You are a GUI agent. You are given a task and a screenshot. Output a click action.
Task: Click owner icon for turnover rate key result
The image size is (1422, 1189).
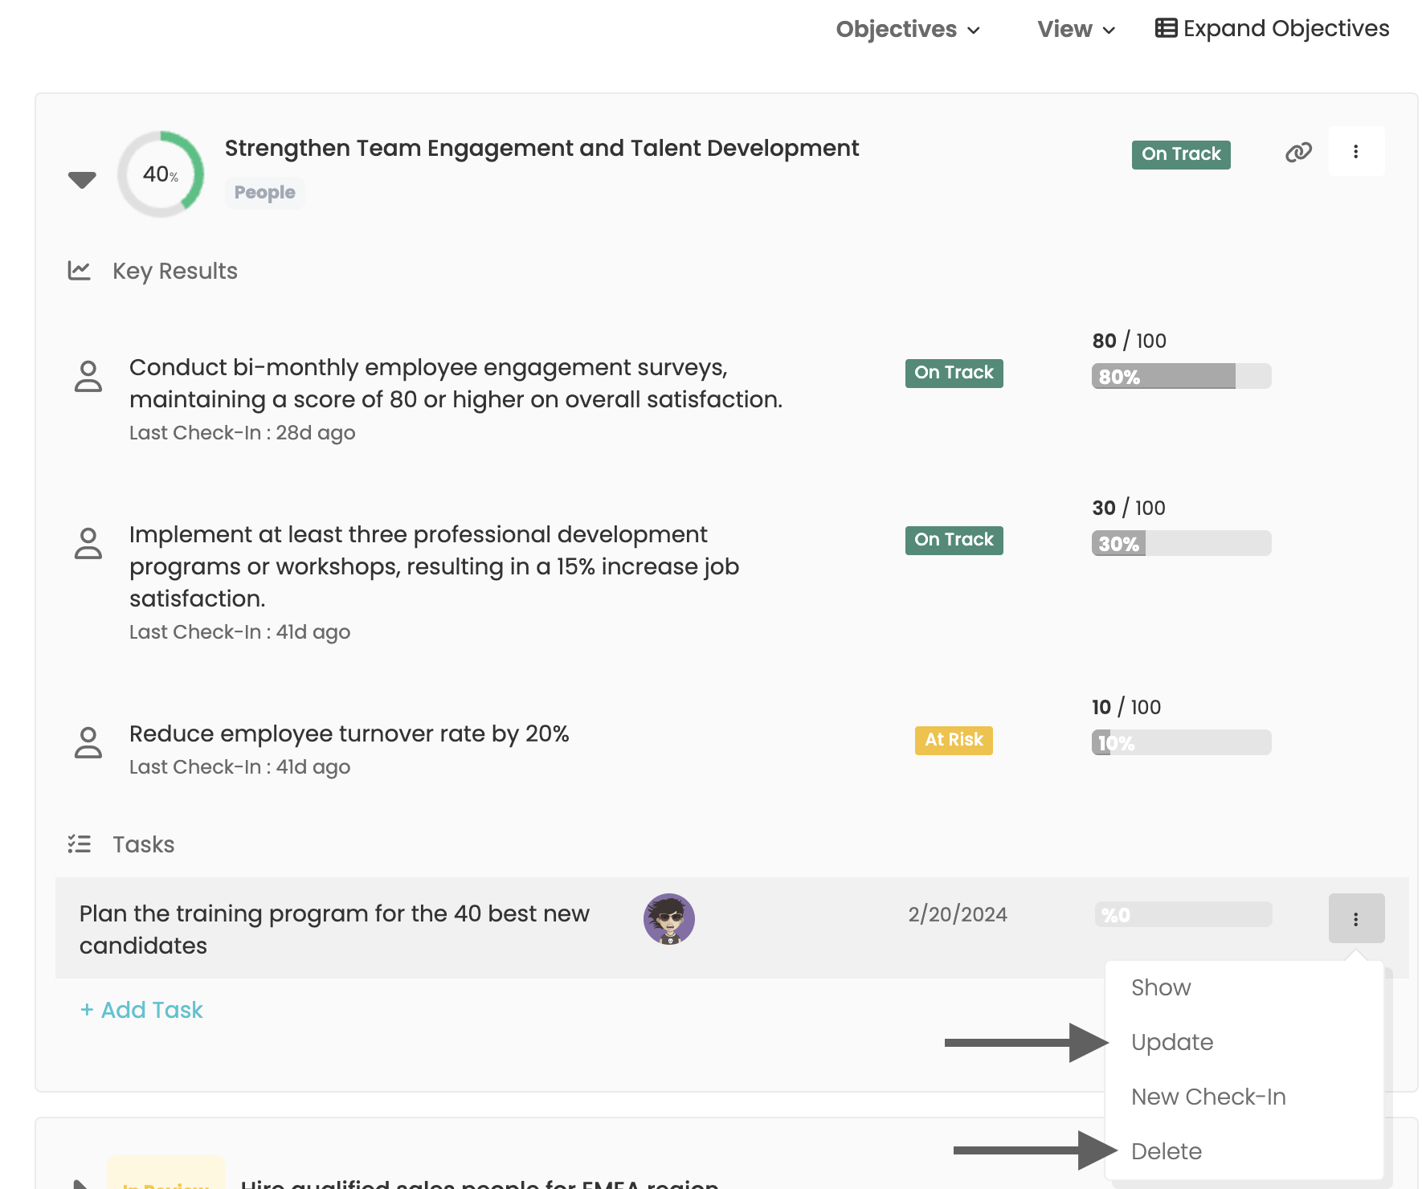(x=88, y=743)
